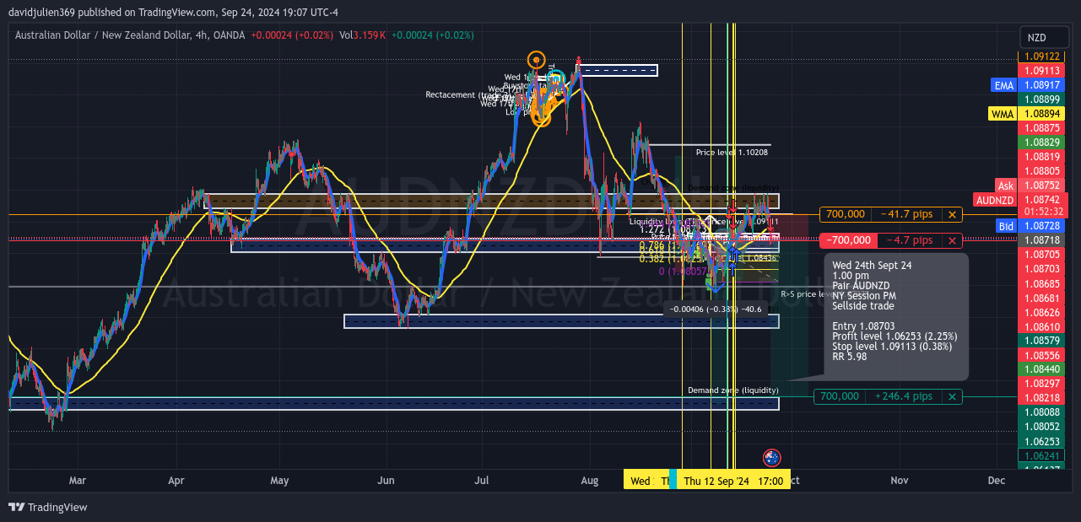1081x522 pixels.
Task: Click the EMA value 1.08917
Action: coord(1043,85)
